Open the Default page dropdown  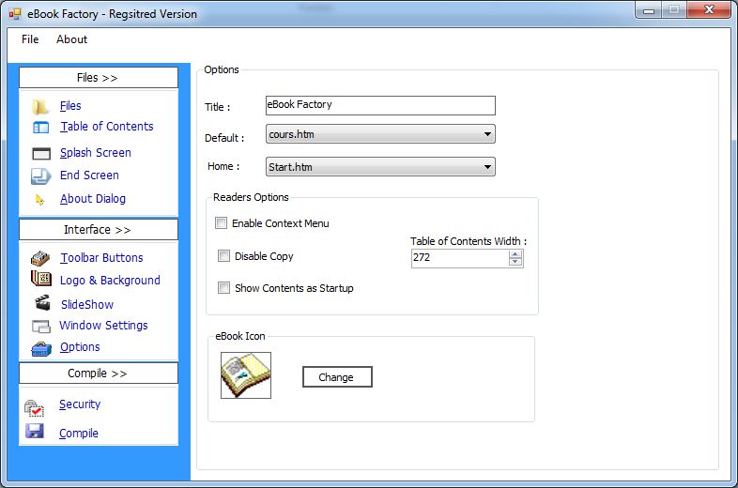click(380, 134)
